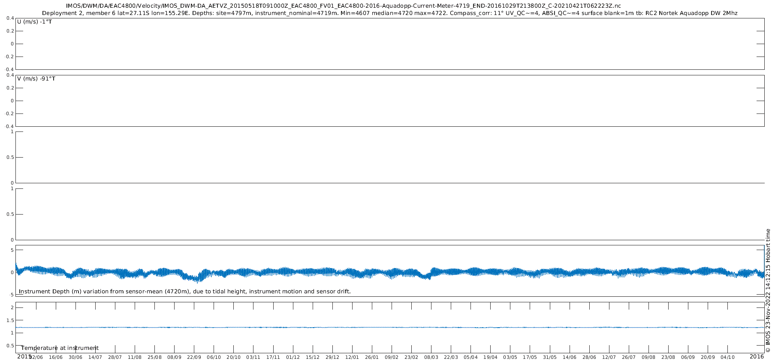Click the '08/03' date tick label
Image resolution: width=772 pixels, height=364 pixels.
coord(431,357)
